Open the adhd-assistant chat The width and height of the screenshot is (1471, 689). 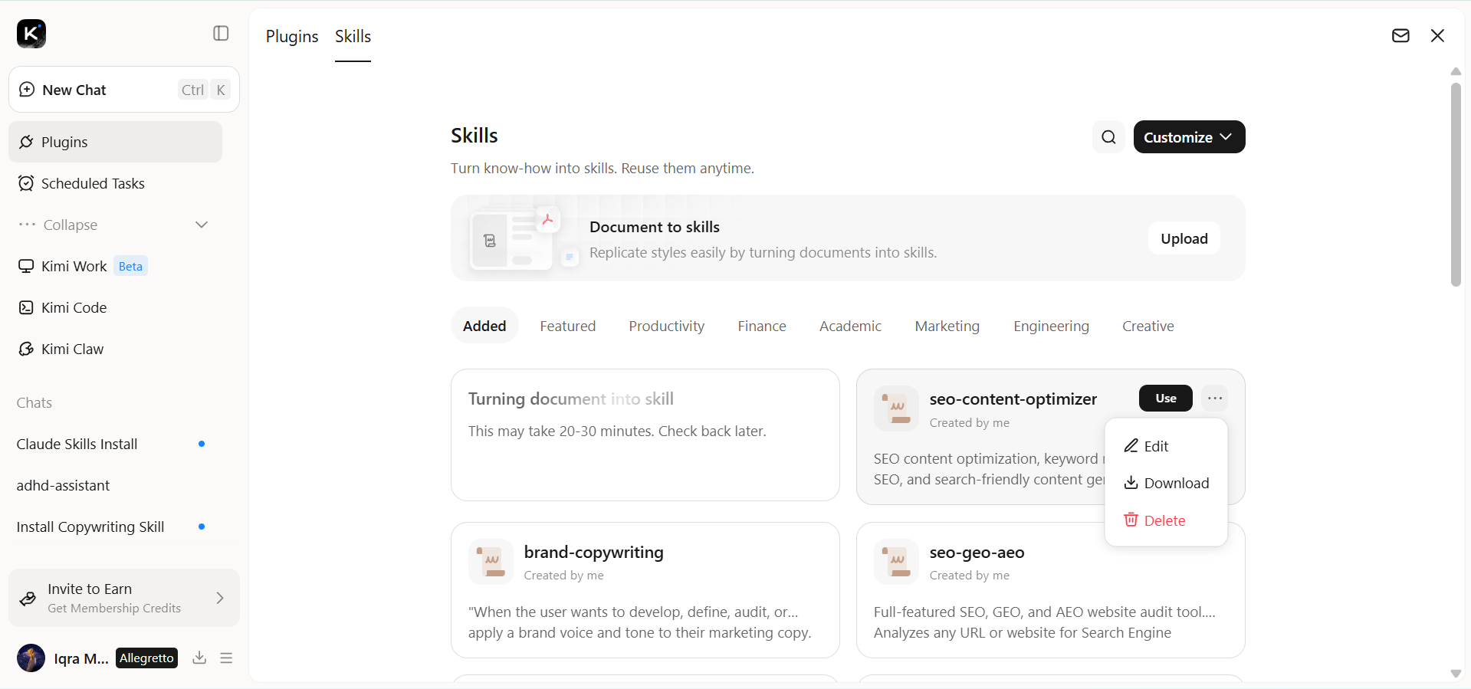point(116,485)
